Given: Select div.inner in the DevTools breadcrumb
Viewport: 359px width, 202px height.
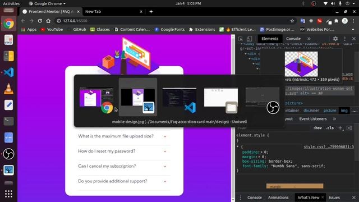Looking at the screenshot, I should 311,111.
